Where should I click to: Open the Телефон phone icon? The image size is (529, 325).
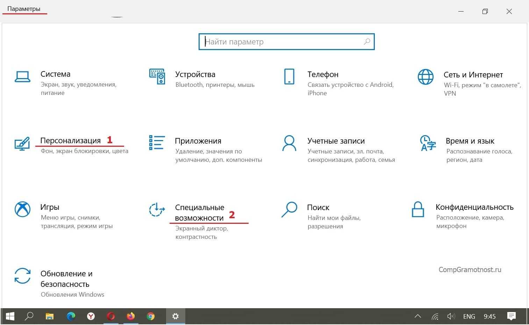tap(289, 76)
